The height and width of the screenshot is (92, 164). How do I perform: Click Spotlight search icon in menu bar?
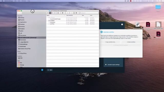(x=159, y=1)
